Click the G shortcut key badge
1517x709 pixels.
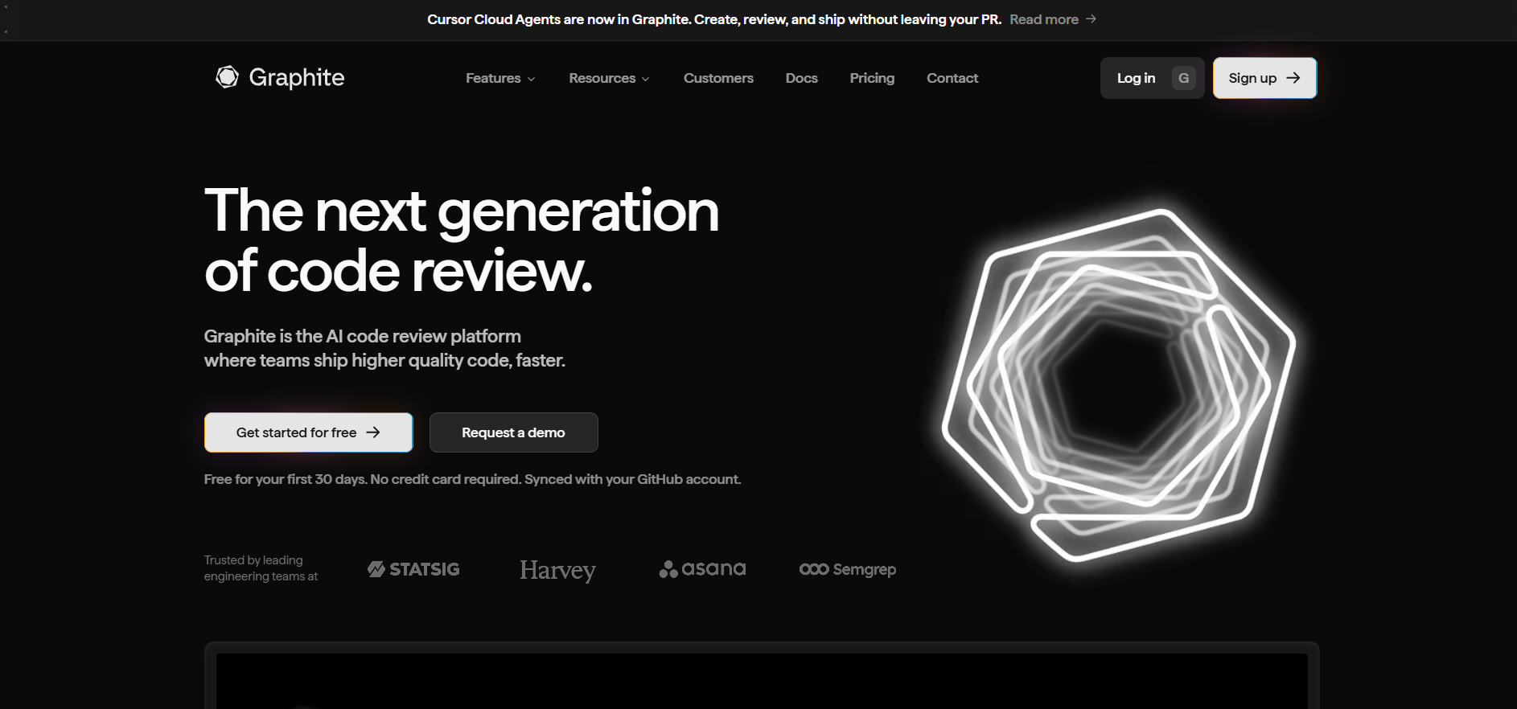pyautogui.click(x=1183, y=78)
